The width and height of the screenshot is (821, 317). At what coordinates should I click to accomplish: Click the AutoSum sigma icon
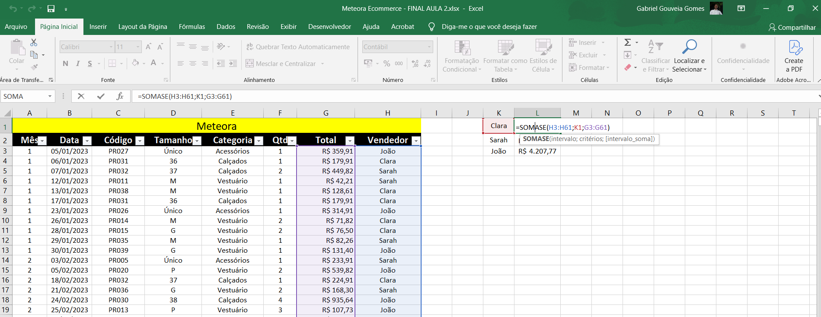point(628,42)
